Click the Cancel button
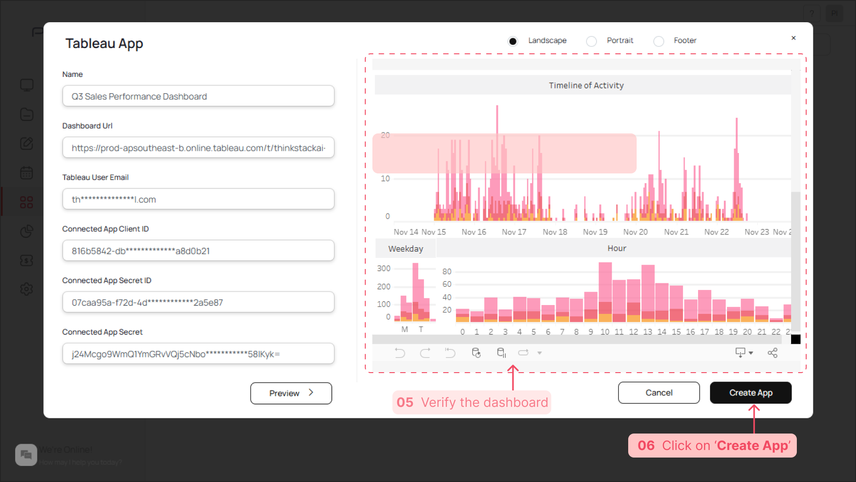 pyautogui.click(x=659, y=393)
